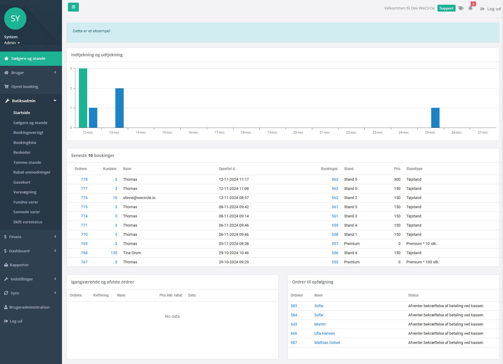Click the hamburger menu toggle button
Image resolution: width=503 pixels, height=364 pixels.
(73, 7)
